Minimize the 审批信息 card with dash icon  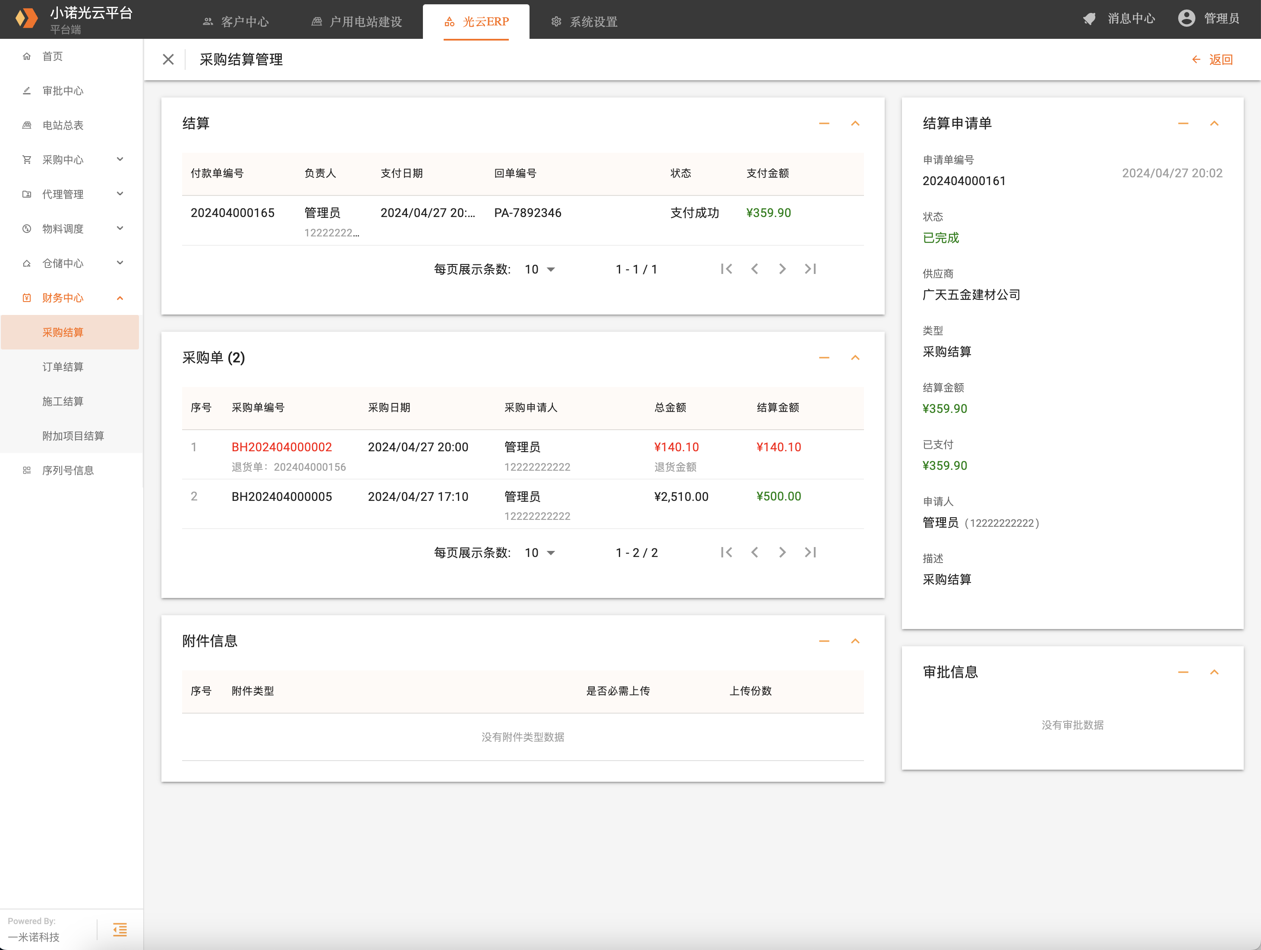[1183, 673]
